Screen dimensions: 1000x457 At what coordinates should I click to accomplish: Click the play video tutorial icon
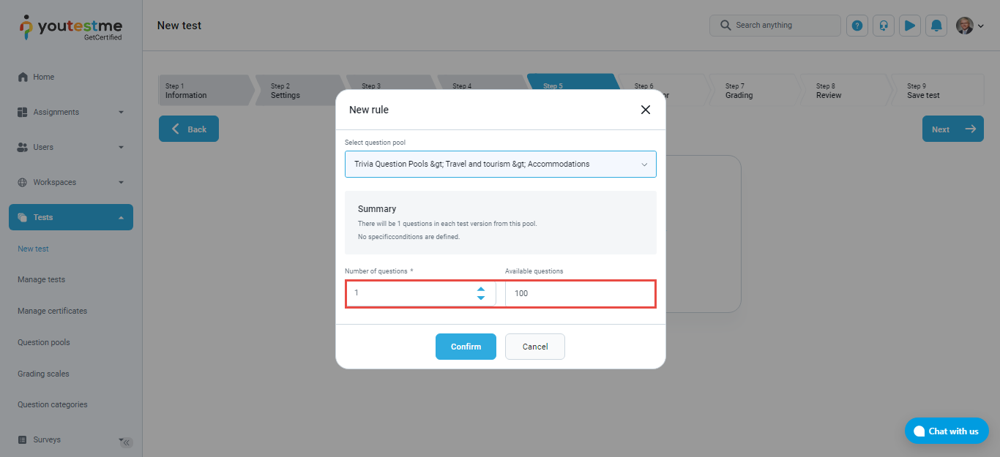(x=909, y=26)
